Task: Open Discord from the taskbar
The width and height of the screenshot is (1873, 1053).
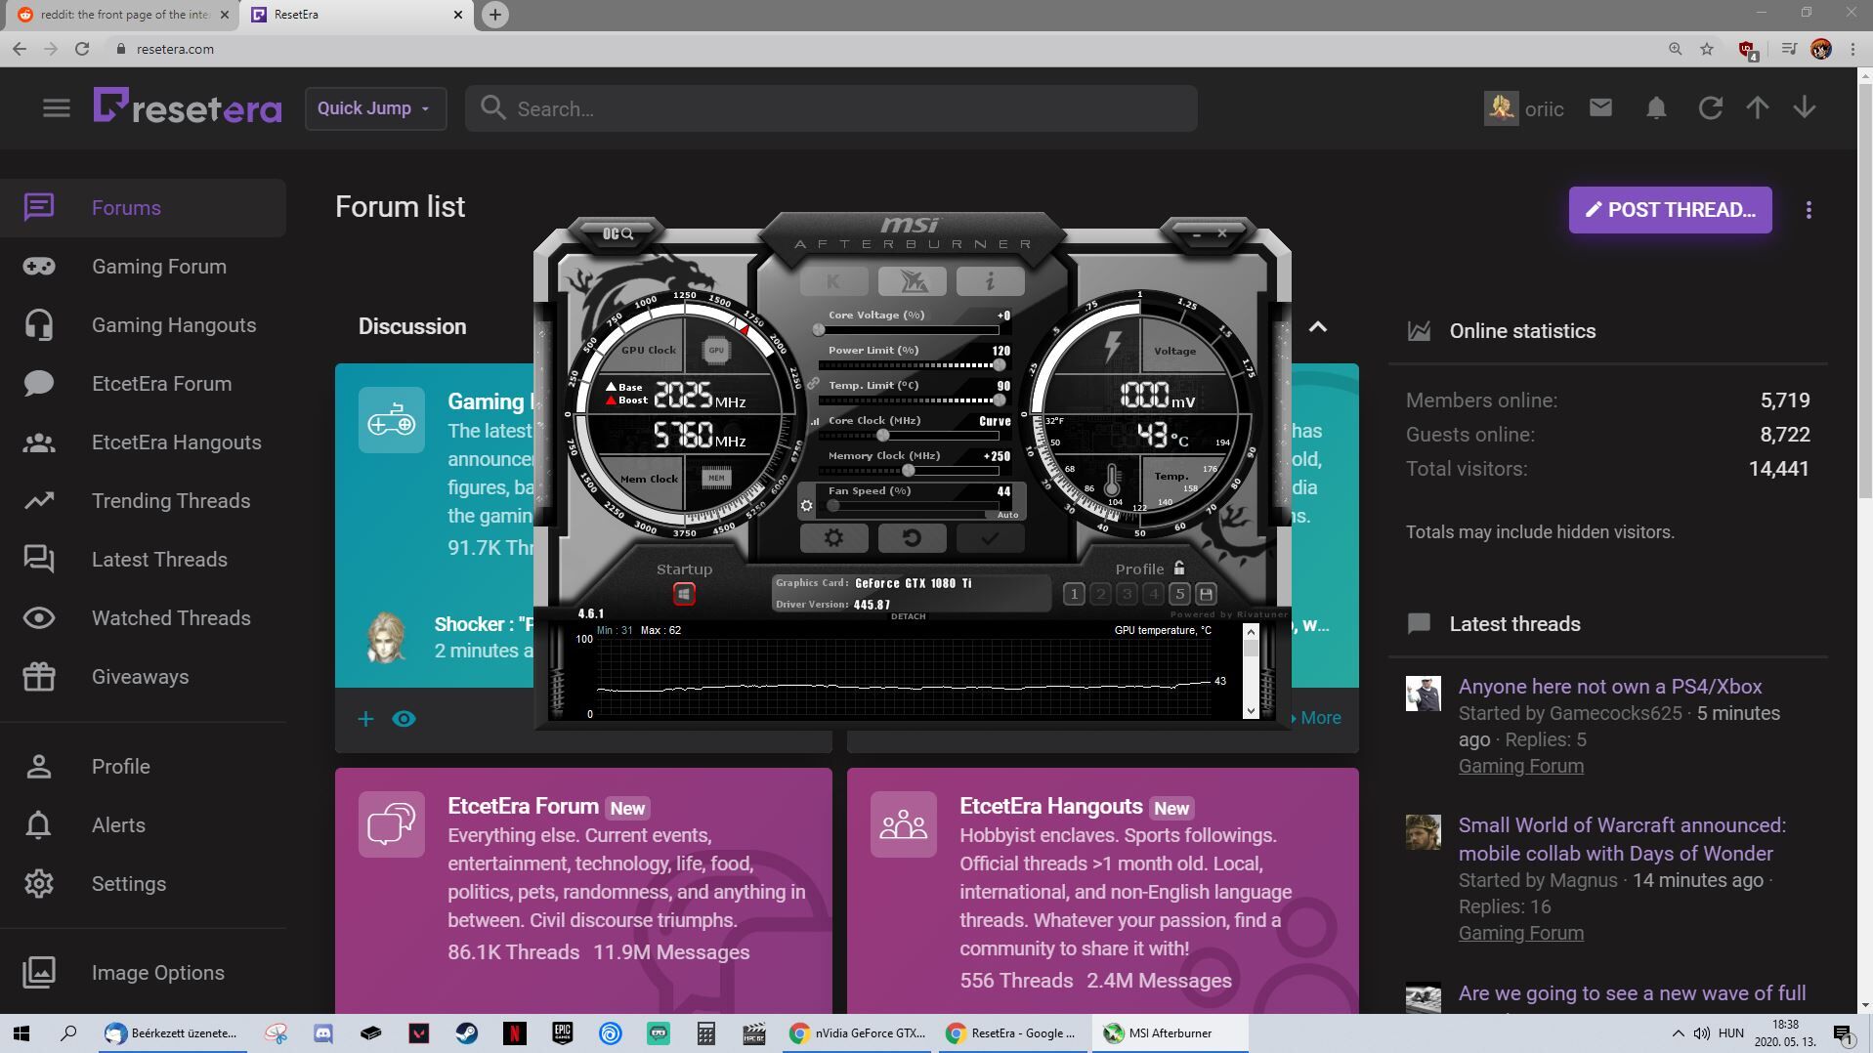Action: 323,1033
